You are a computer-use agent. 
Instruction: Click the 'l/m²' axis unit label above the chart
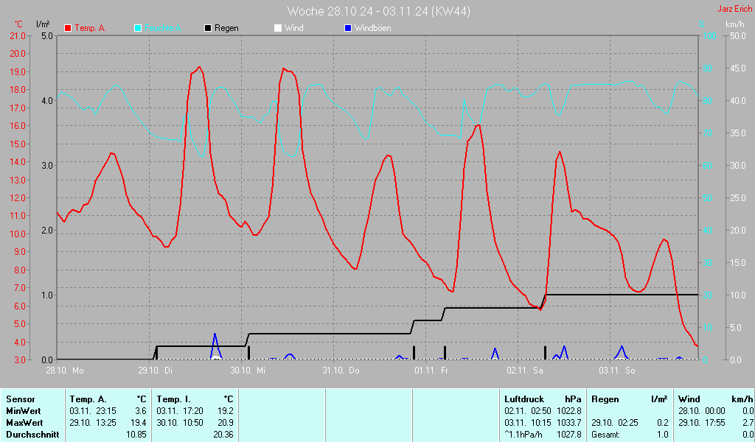[x=43, y=24]
